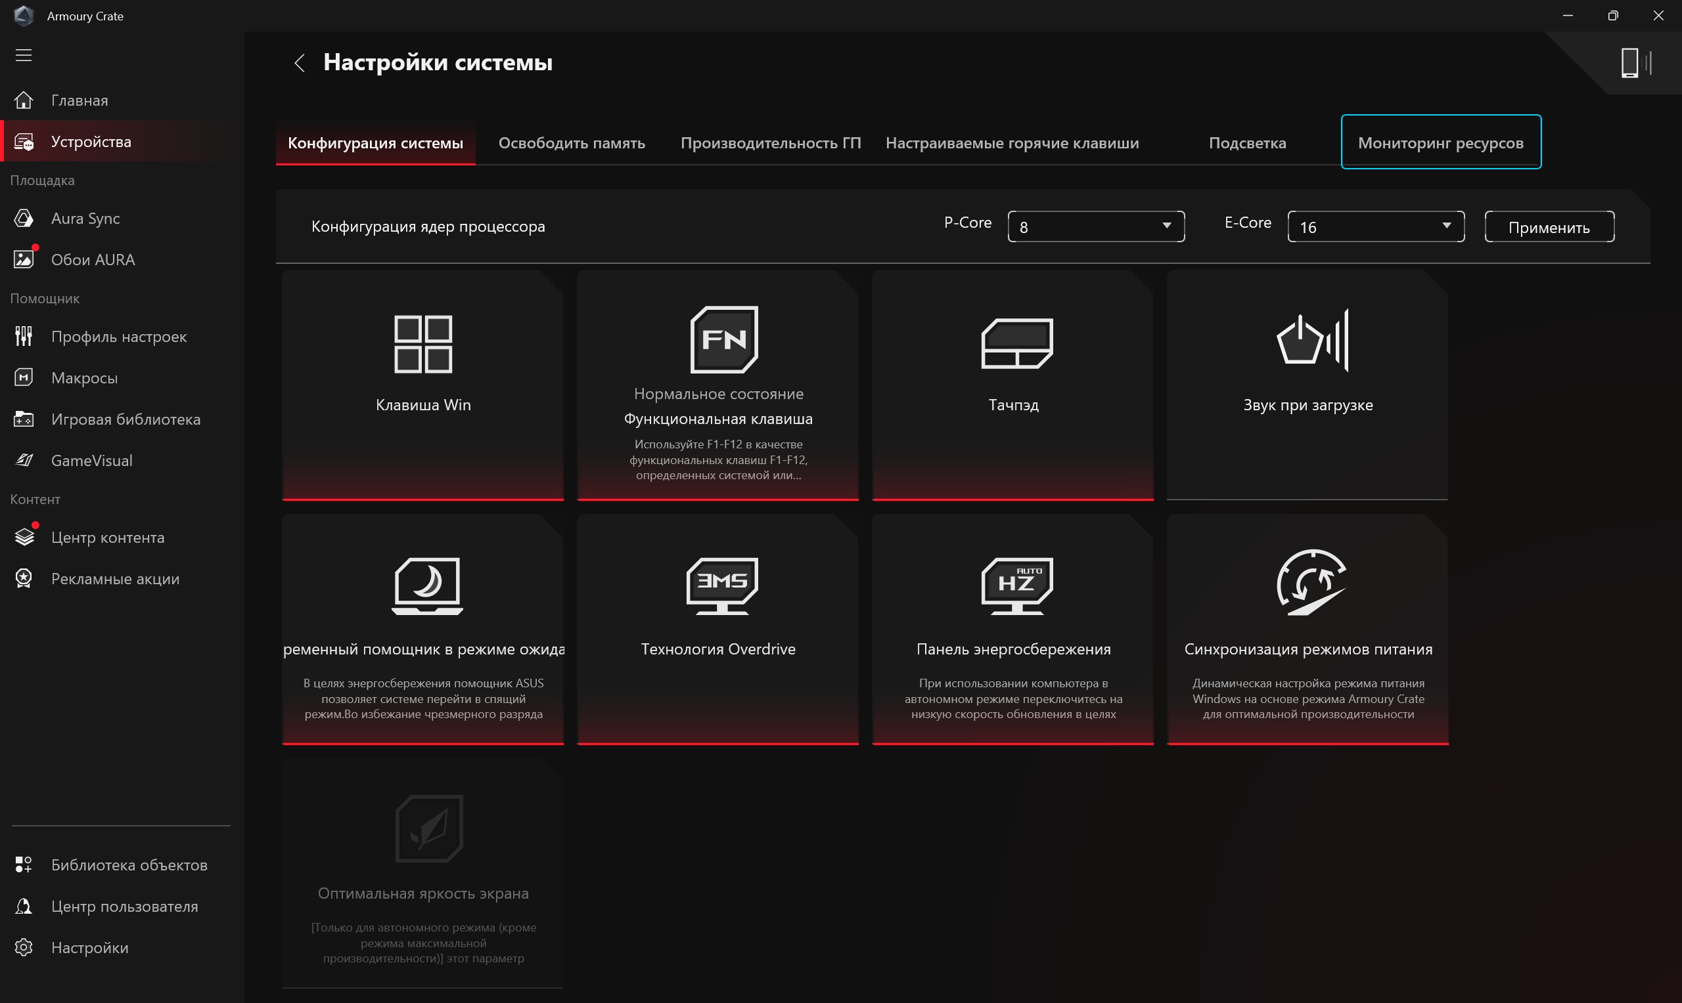Image resolution: width=1682 pixels, height=1003 pixels.
Task: Click the GameVisual icon
Action: pos(24,460)
